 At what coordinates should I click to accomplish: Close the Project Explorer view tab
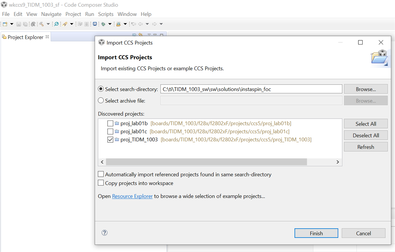coord(47,37)
